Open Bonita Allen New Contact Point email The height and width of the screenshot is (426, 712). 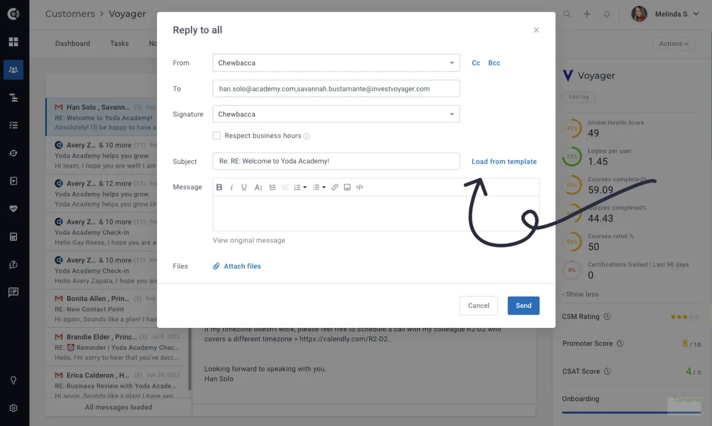[117, 309]
